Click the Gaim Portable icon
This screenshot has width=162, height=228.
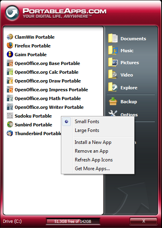(x=10, y=54)
